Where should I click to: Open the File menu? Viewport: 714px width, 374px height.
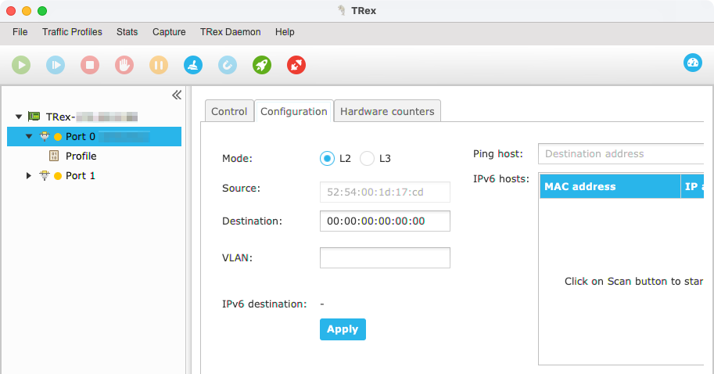coord(20,32)
